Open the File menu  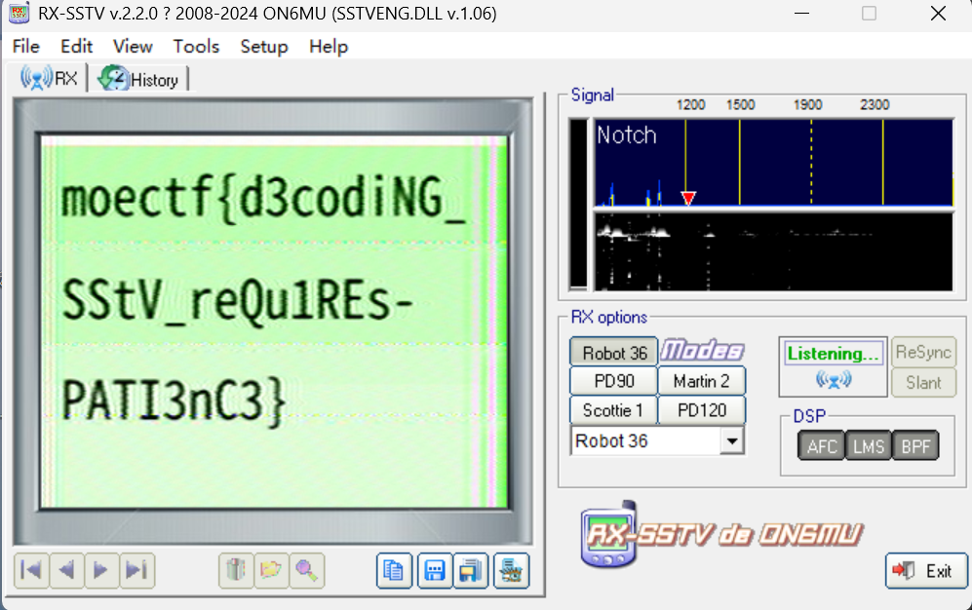pyautogui.click(x=26, y=47)
